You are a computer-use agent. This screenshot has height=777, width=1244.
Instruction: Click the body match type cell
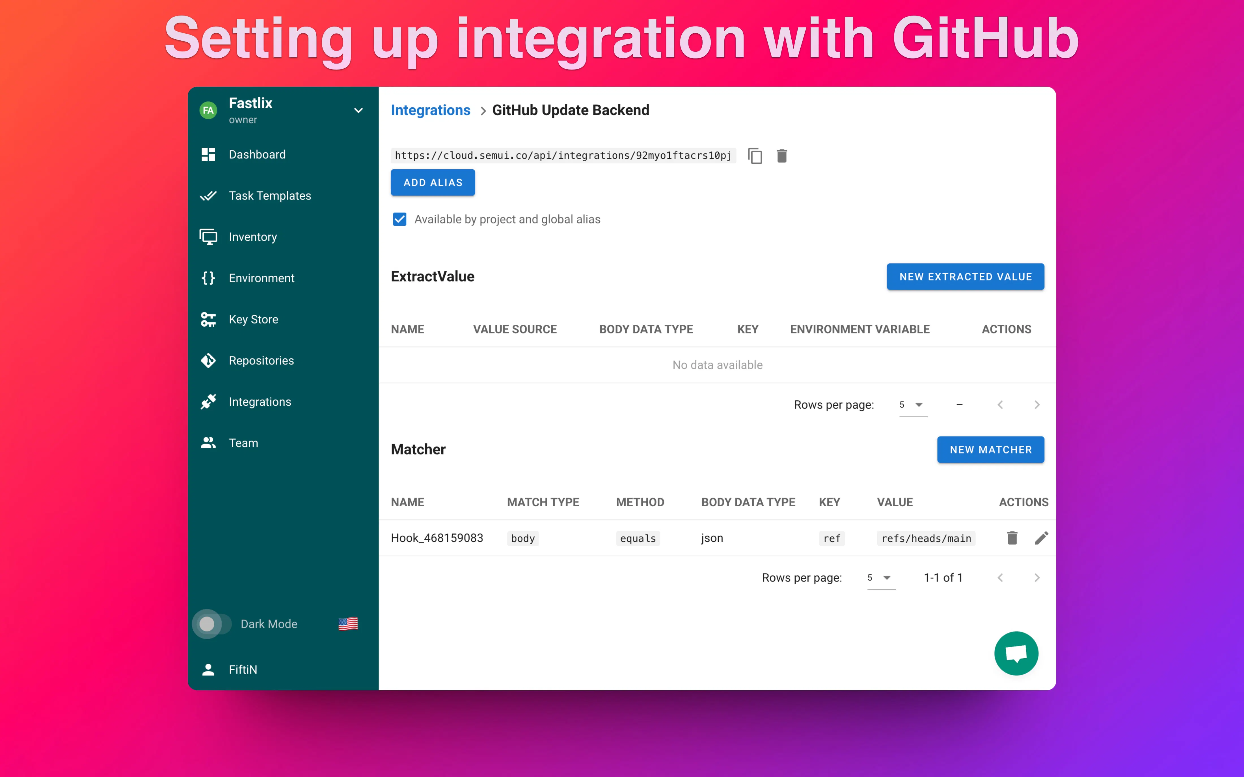[523, 538]
